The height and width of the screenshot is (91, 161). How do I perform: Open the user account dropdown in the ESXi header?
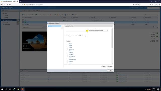pos(135,8)
